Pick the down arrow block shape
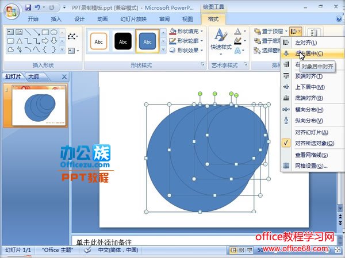The width and height of the screenshot is (345, 258). [x=54, y=41]
